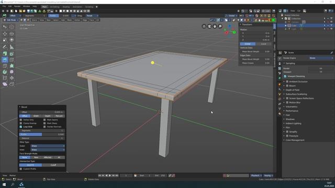335x188 pixels.
Task: Disable Loop Slide checkbox
Action: [x=21, y=126]
